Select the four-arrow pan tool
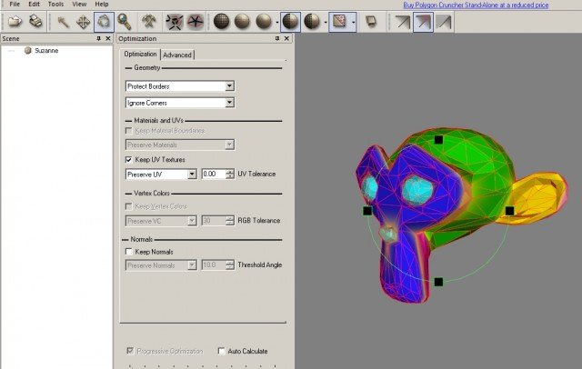 (x=83, y=22)
